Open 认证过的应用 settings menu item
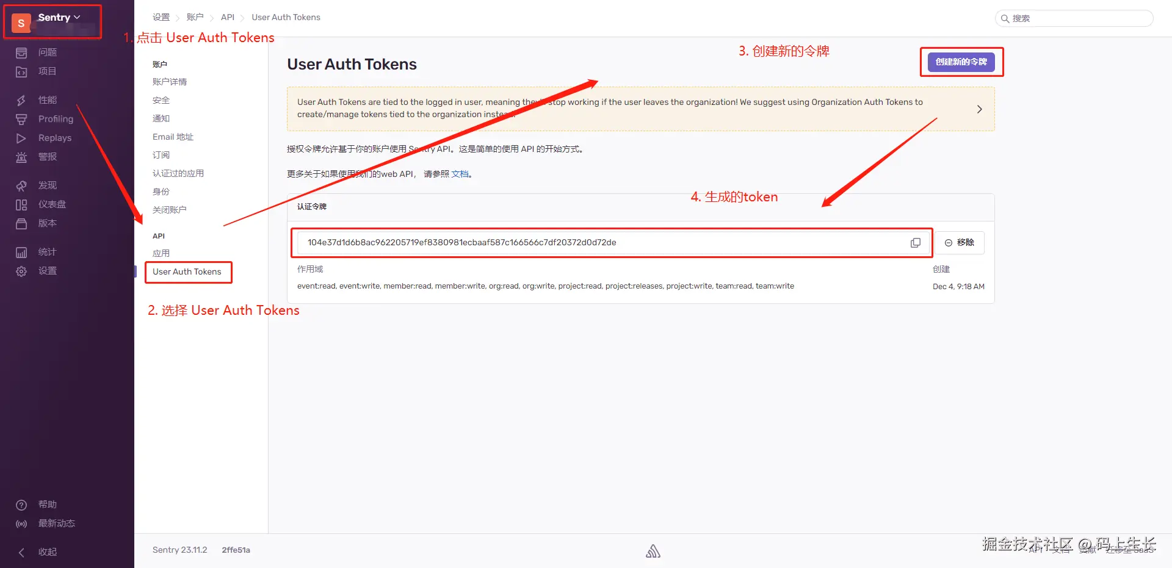This screenshot has width=1172, height=568. [x=178, y=173]
